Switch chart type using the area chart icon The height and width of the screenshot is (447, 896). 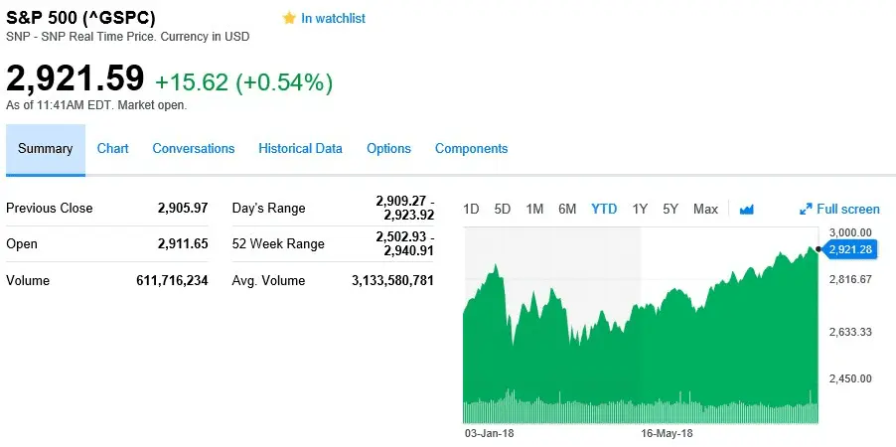click(x=747, y=209)
